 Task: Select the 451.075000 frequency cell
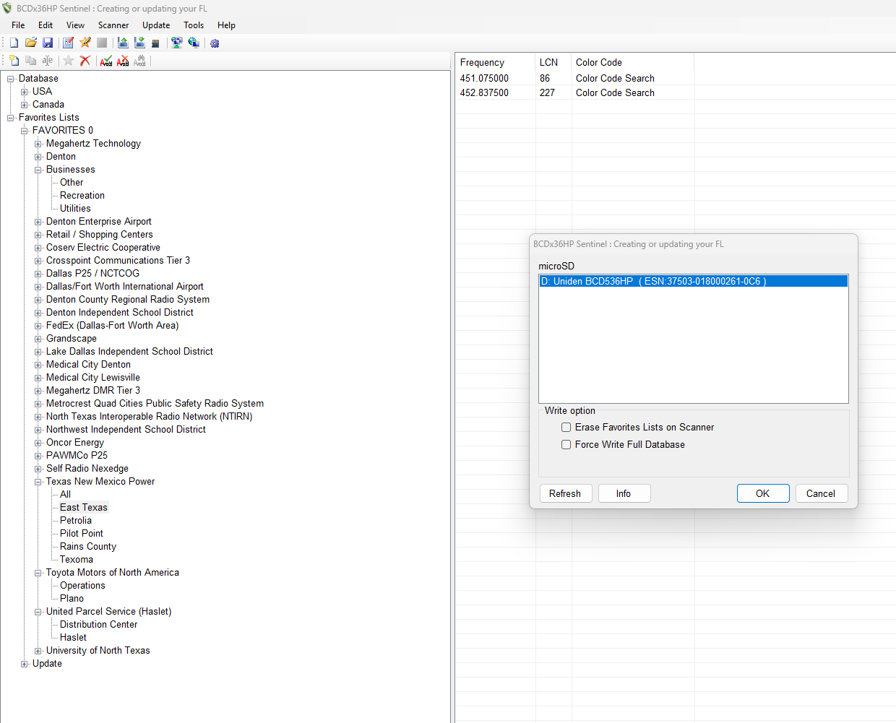pos(484,79)
